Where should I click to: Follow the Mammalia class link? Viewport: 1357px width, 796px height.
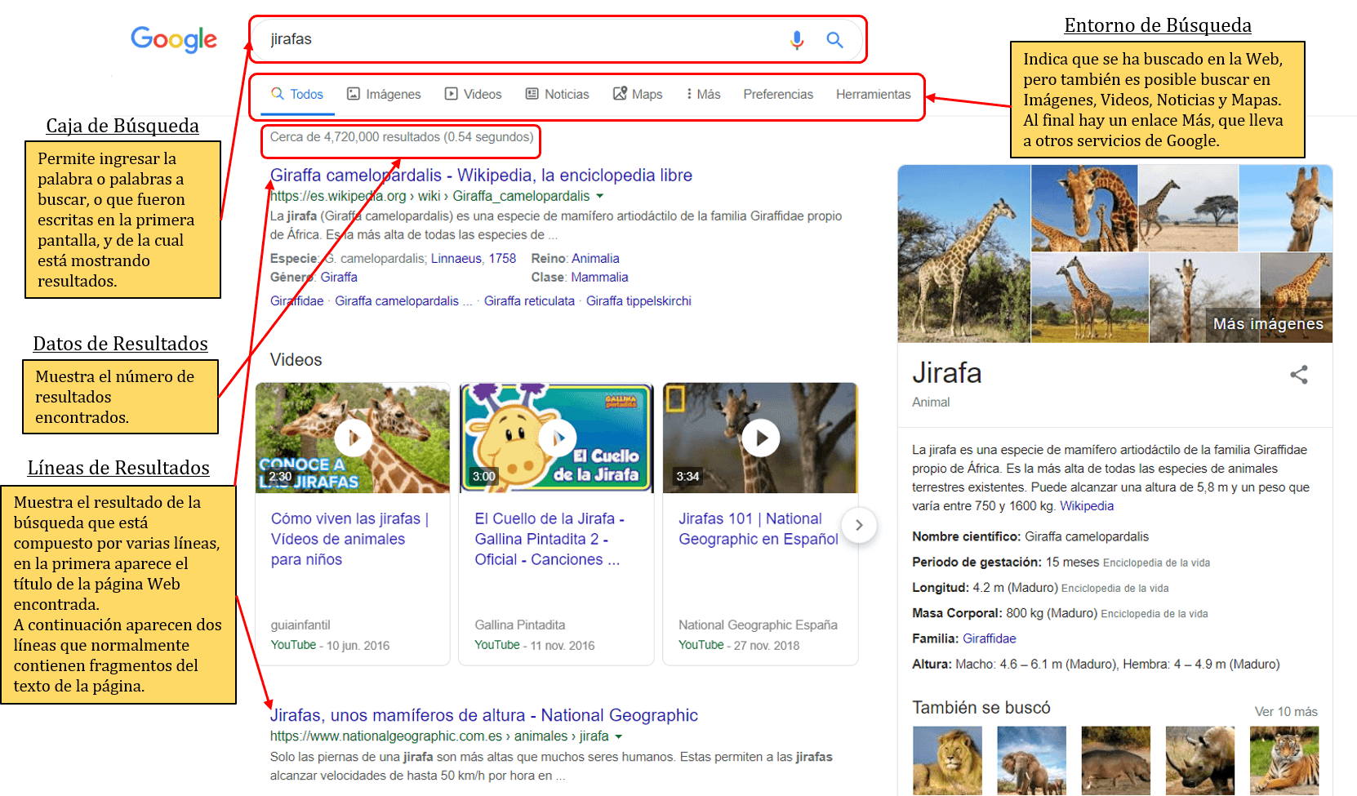pyautogui.click(x=599, y=277)
